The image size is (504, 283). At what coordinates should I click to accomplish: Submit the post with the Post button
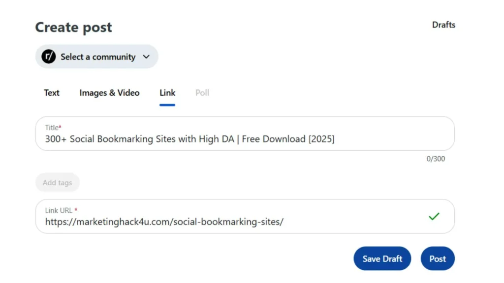[437, 258]
